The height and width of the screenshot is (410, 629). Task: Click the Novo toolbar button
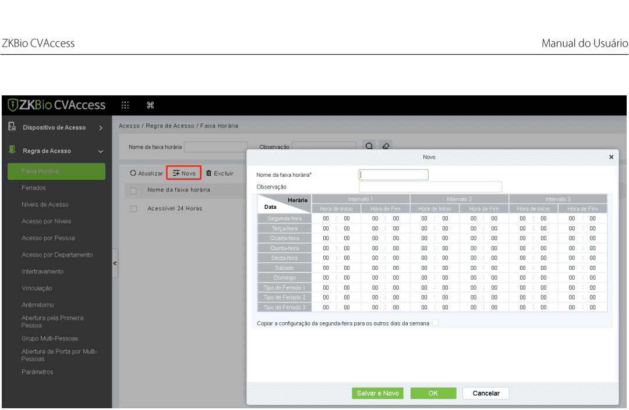(184, 173)
